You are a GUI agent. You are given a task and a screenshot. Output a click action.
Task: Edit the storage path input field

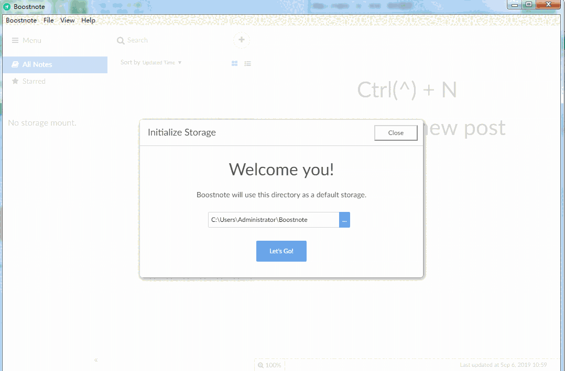[x=274, y=219]
